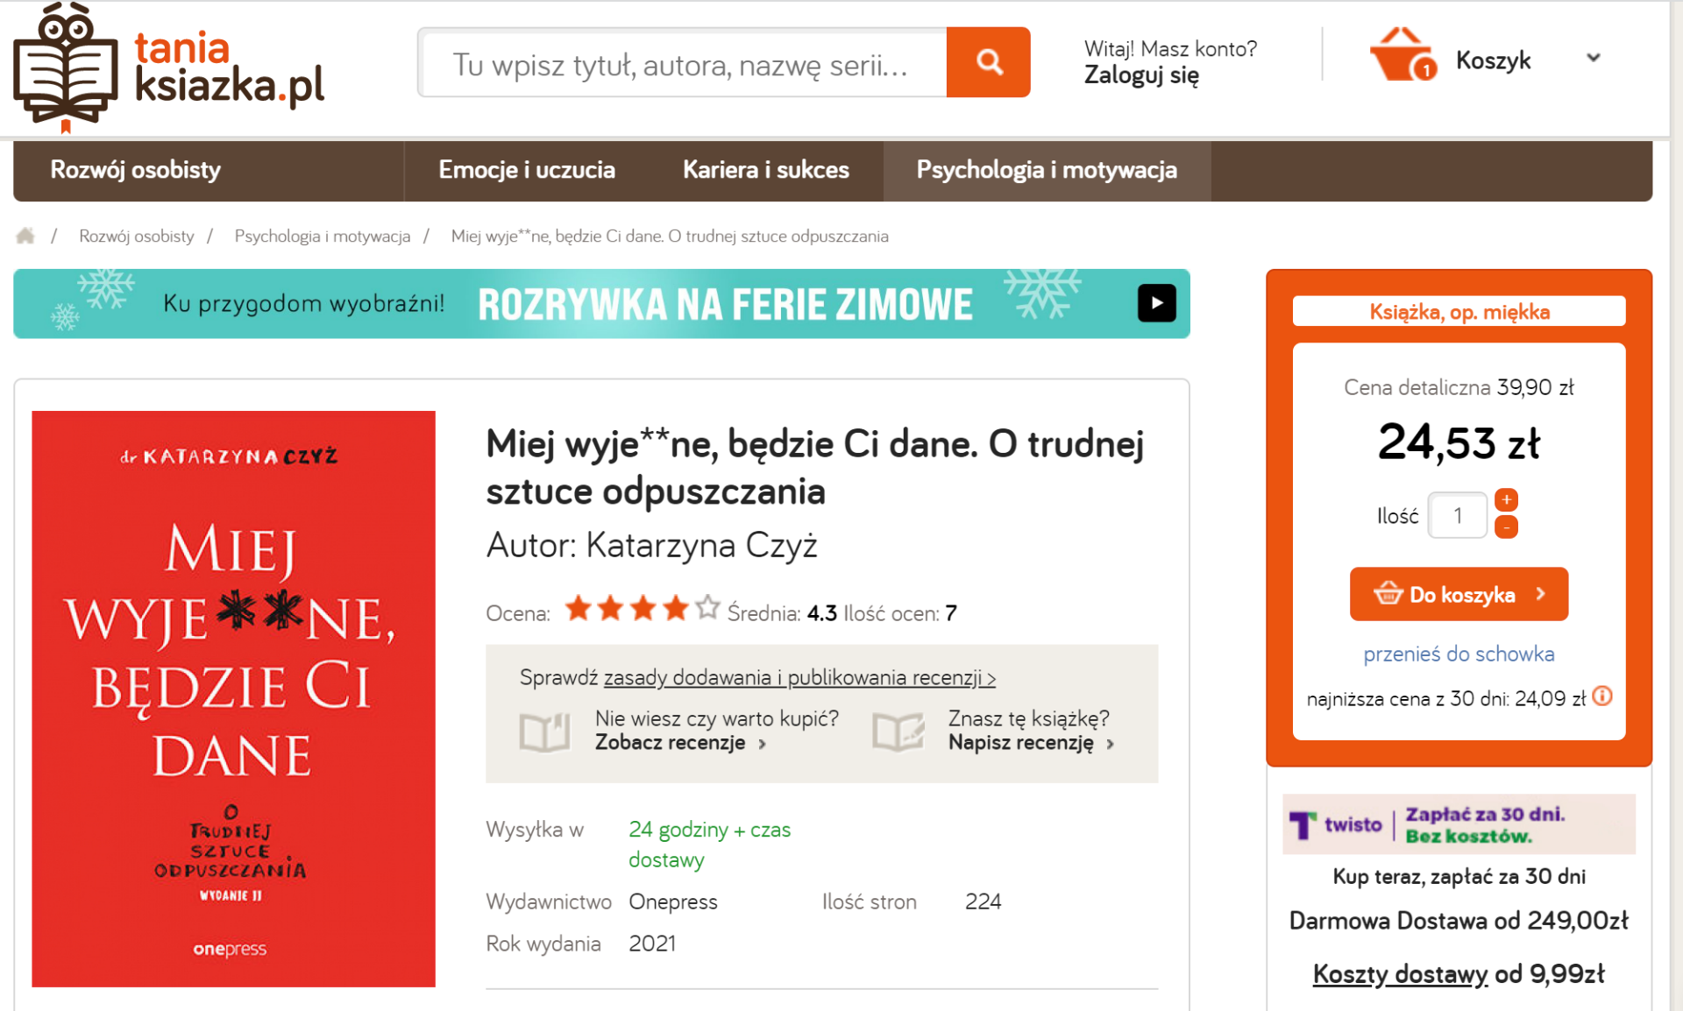The height and width of the screenshot is (1011, 1683).
Task: Click przenieś do schowka link
Action: coord(1459,654)
